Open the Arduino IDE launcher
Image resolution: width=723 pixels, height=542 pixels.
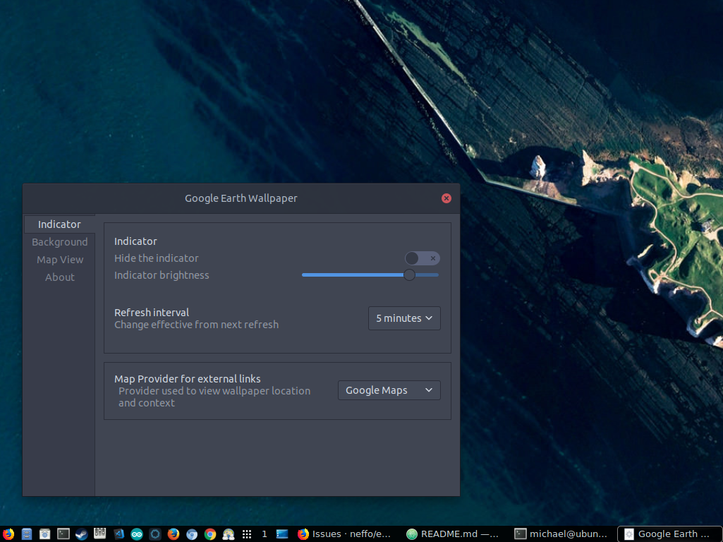[136, 534]
